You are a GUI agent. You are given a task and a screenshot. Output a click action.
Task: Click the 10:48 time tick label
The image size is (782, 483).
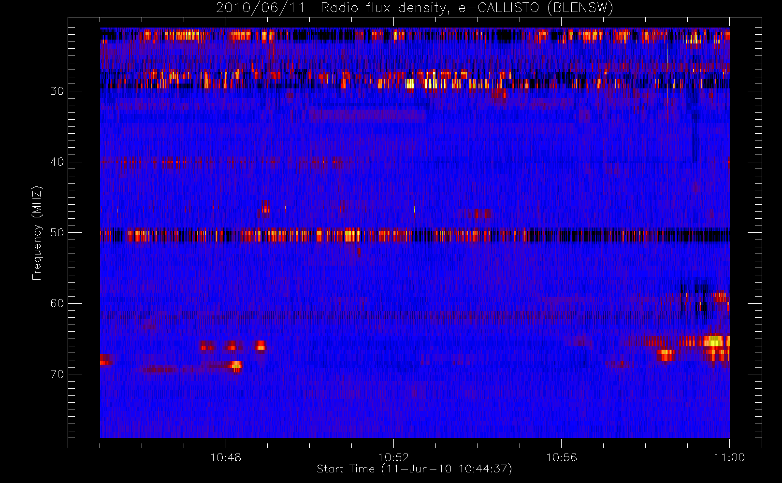click(x=226, y=457)
